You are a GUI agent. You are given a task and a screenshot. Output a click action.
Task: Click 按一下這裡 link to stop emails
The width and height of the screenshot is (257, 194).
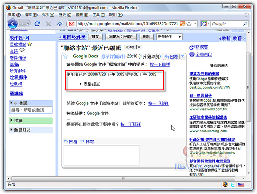point(131,124)
